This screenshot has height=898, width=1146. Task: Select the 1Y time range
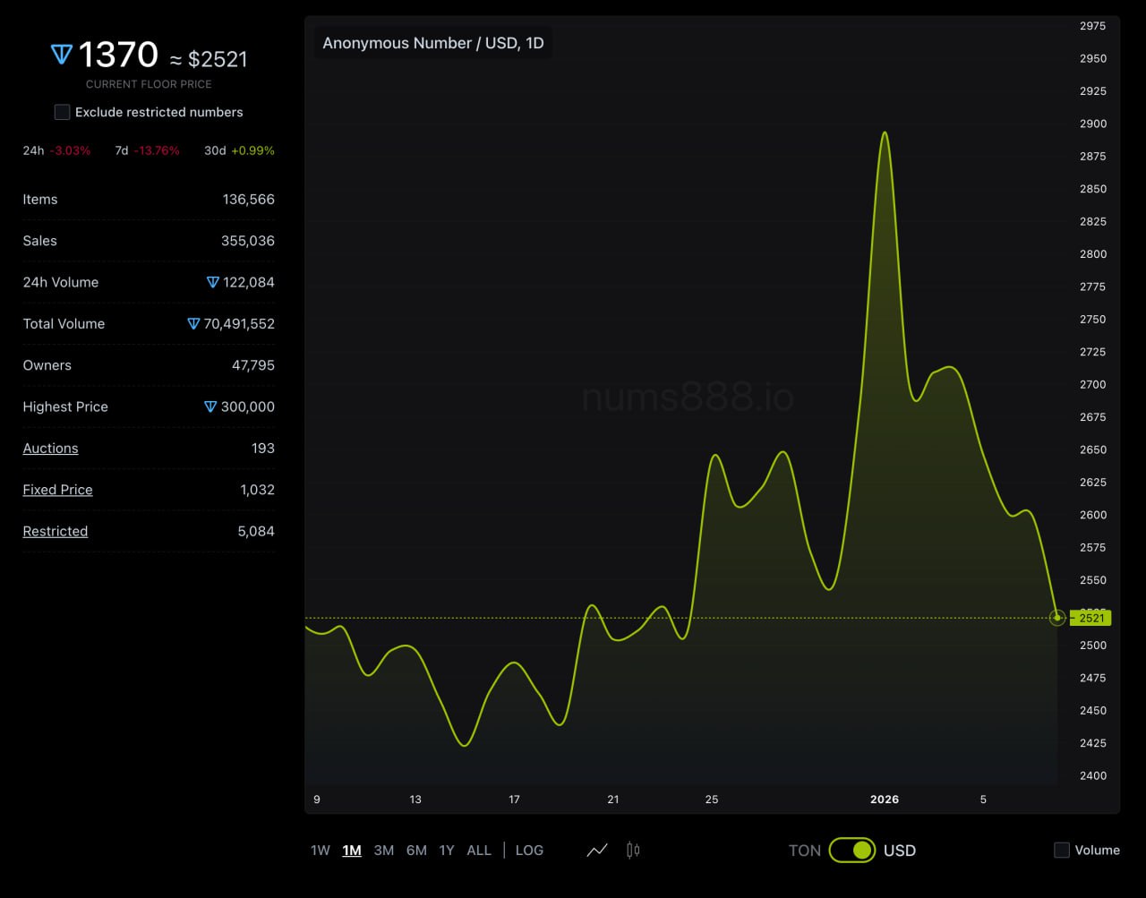click(x=447, y=851)
